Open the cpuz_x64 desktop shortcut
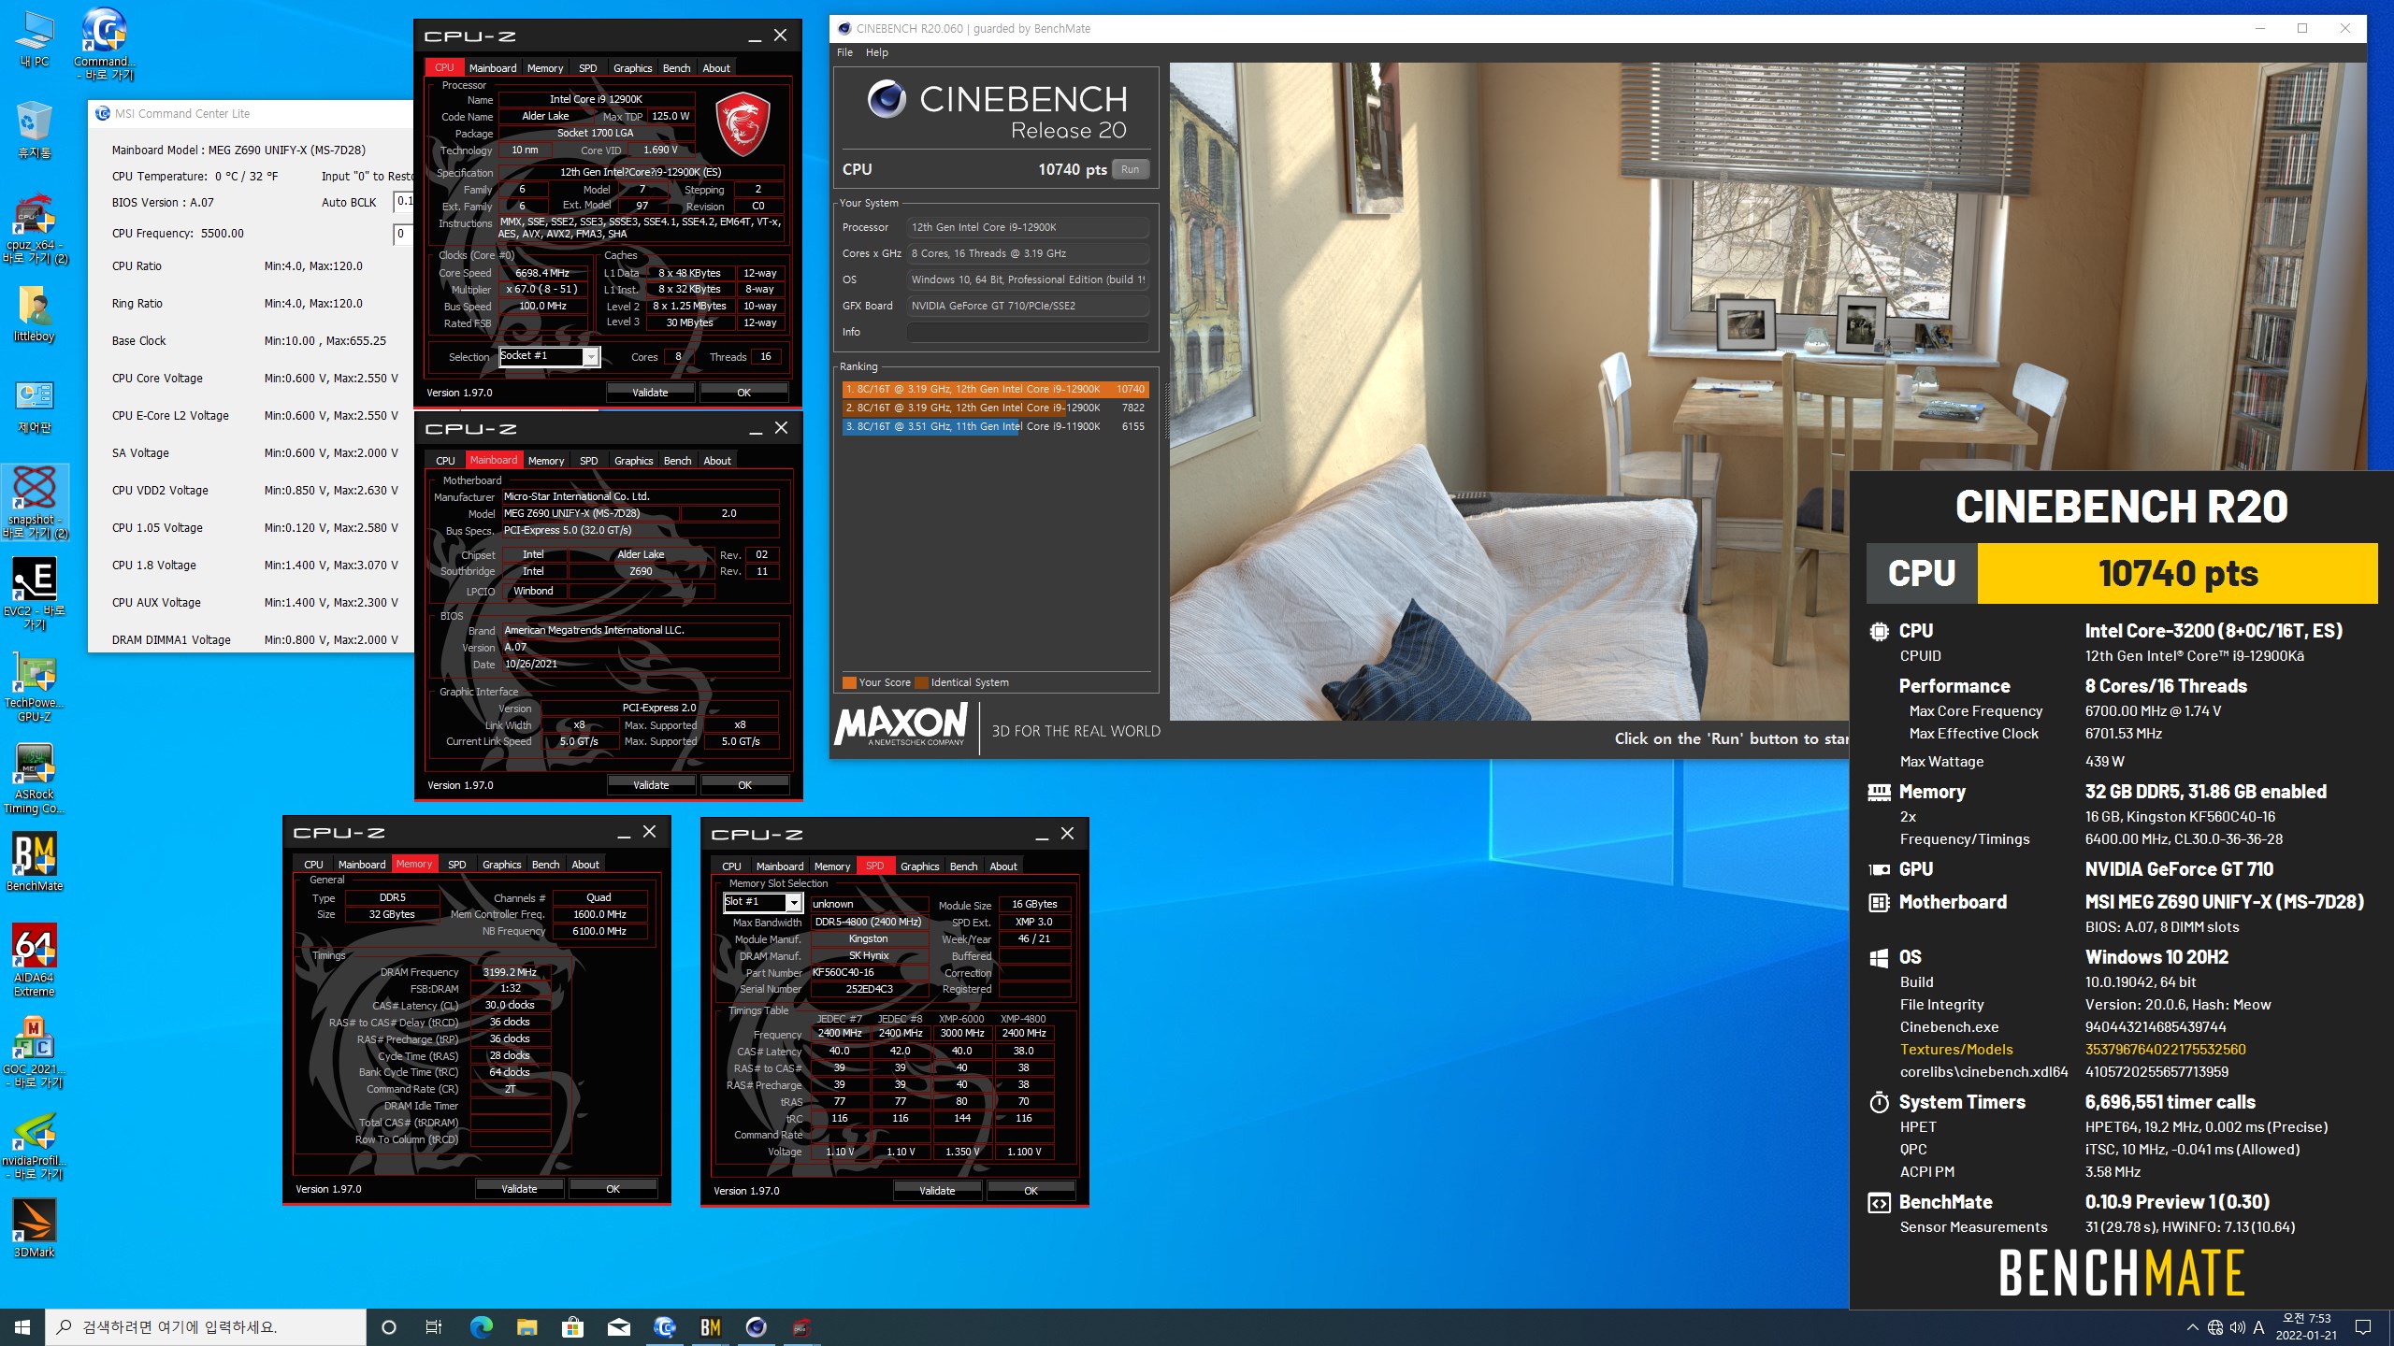The height and width of the screenshot is (1346, 2394). tap(35, 229)
